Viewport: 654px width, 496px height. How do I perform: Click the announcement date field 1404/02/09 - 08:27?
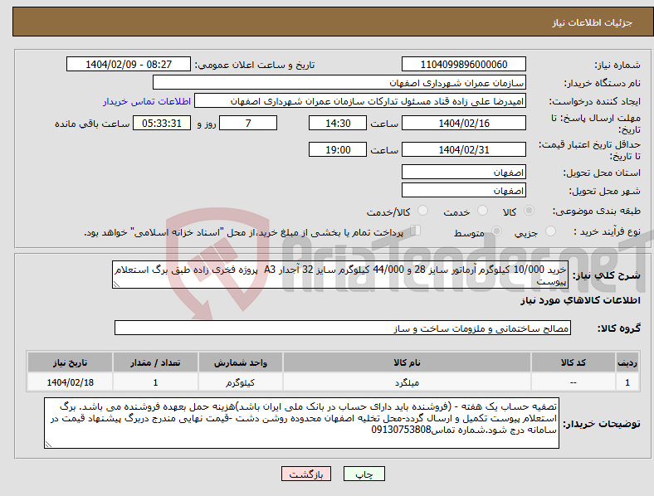129,64
